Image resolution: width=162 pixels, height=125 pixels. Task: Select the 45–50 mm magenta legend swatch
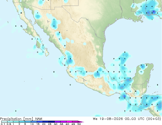pyautogui.click(x=75, y=122)
